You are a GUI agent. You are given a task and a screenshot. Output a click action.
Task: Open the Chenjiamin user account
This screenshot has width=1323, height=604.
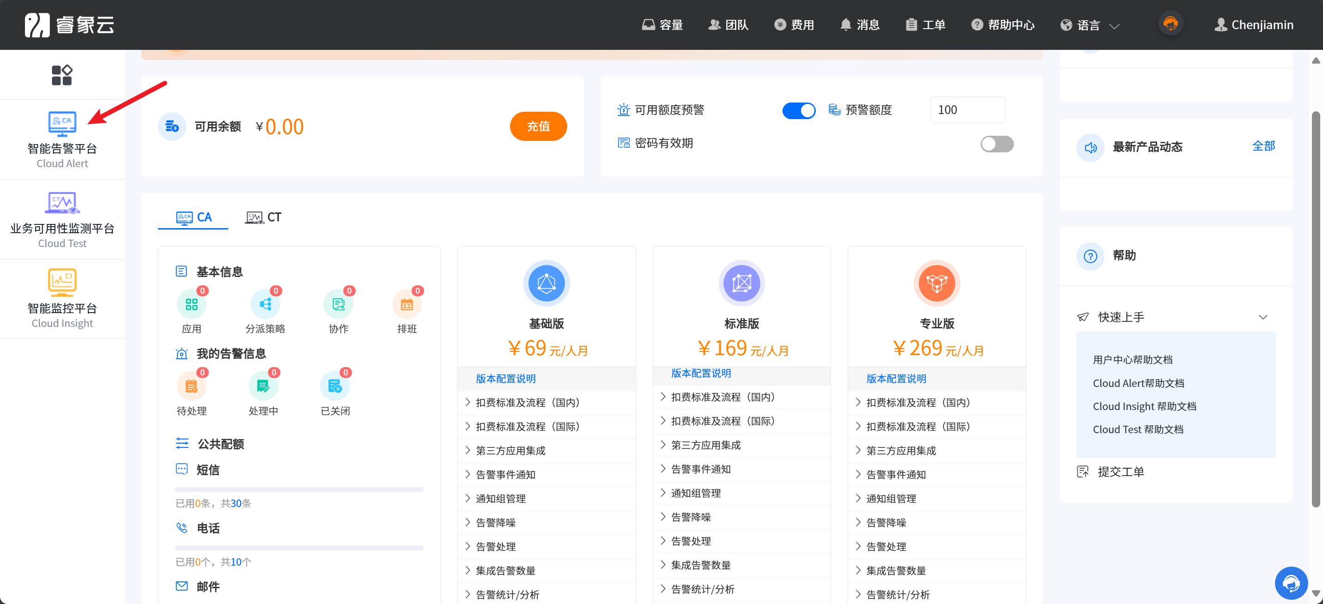1253,24
